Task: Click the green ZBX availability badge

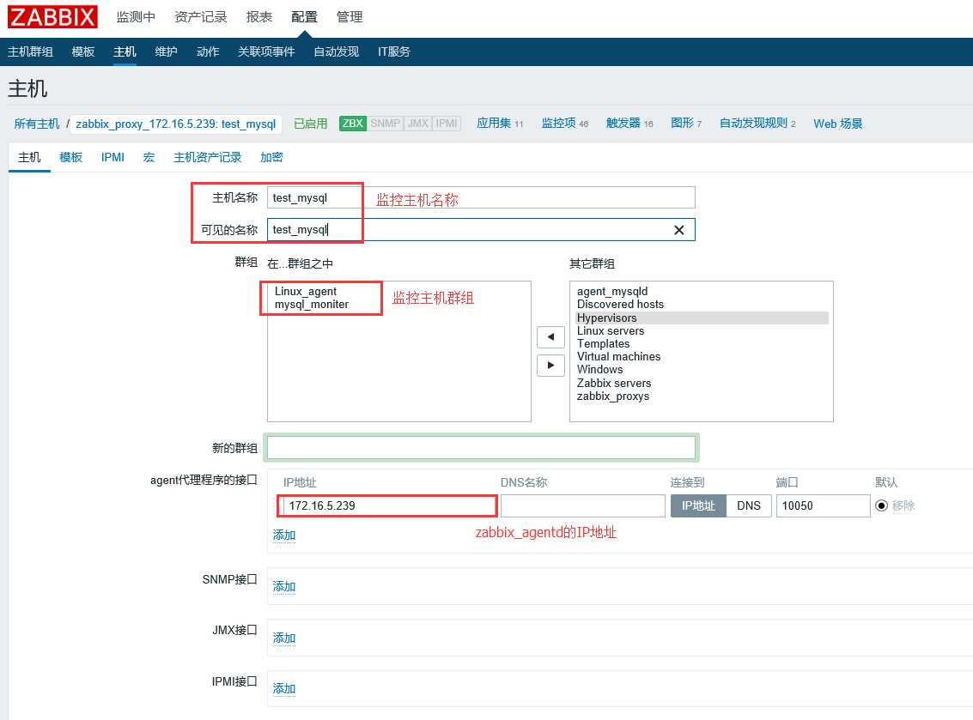Action: [x=352, y=124]
